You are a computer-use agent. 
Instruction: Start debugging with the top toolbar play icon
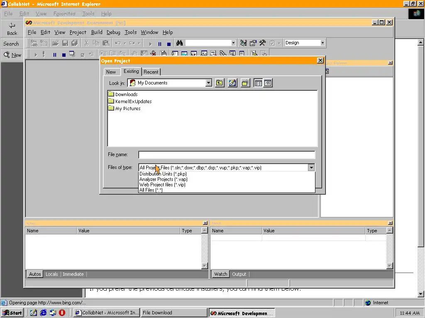150,43
